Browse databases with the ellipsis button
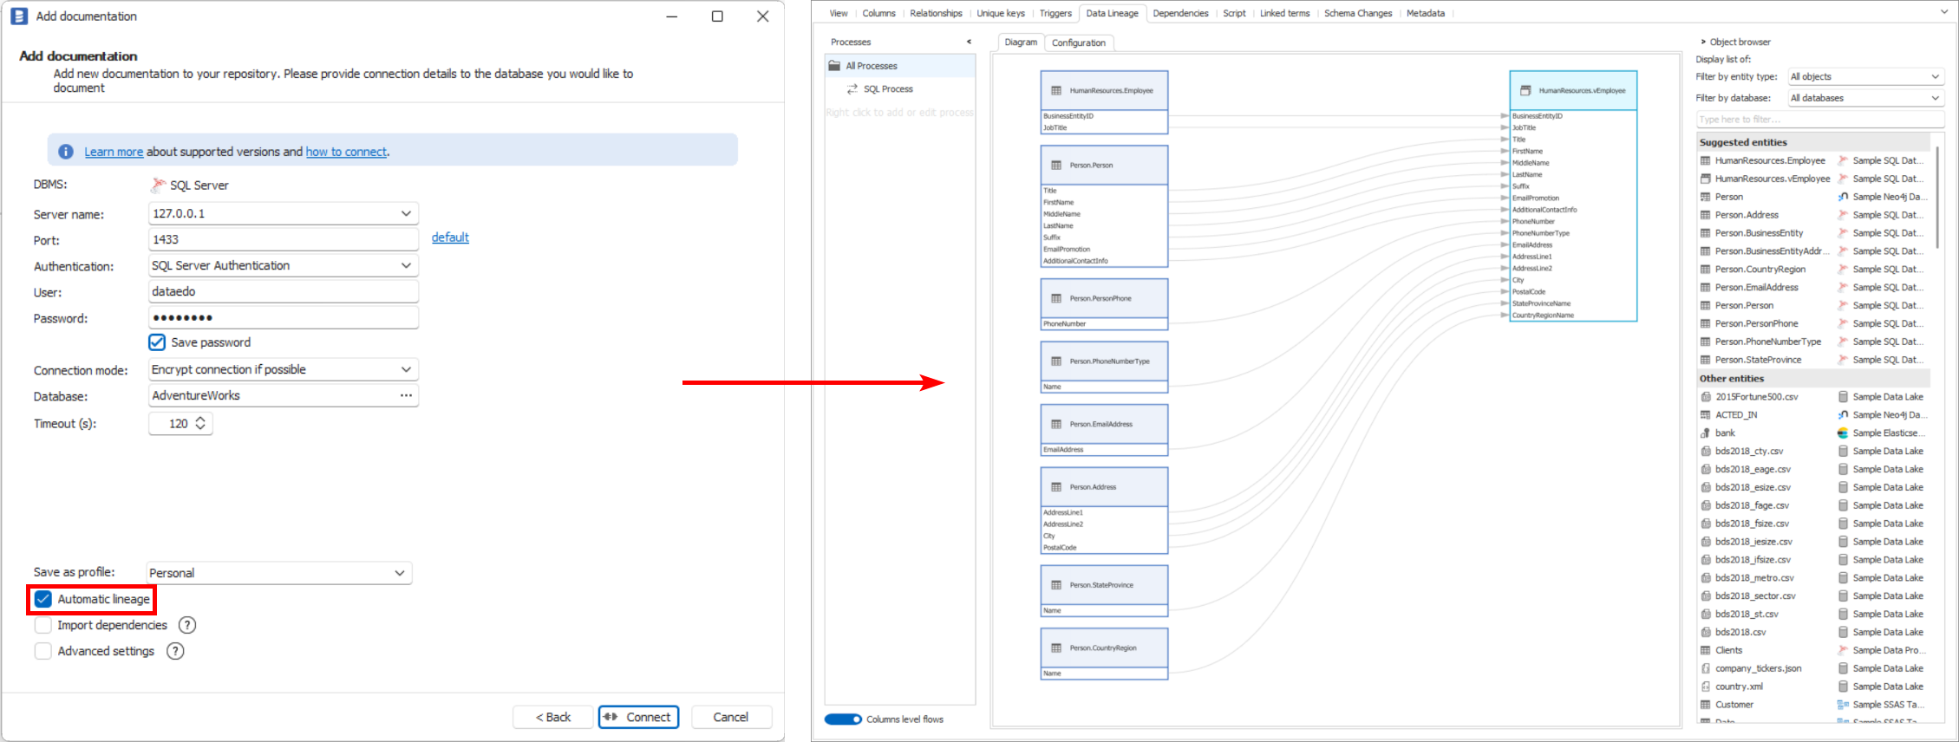 (x=405, y=395)
